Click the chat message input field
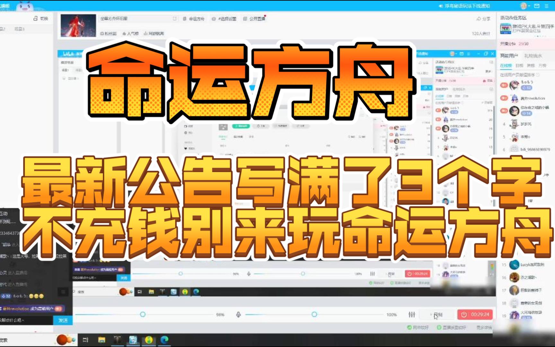This screenshot has width=555, height=347. [x=26, y=320]
